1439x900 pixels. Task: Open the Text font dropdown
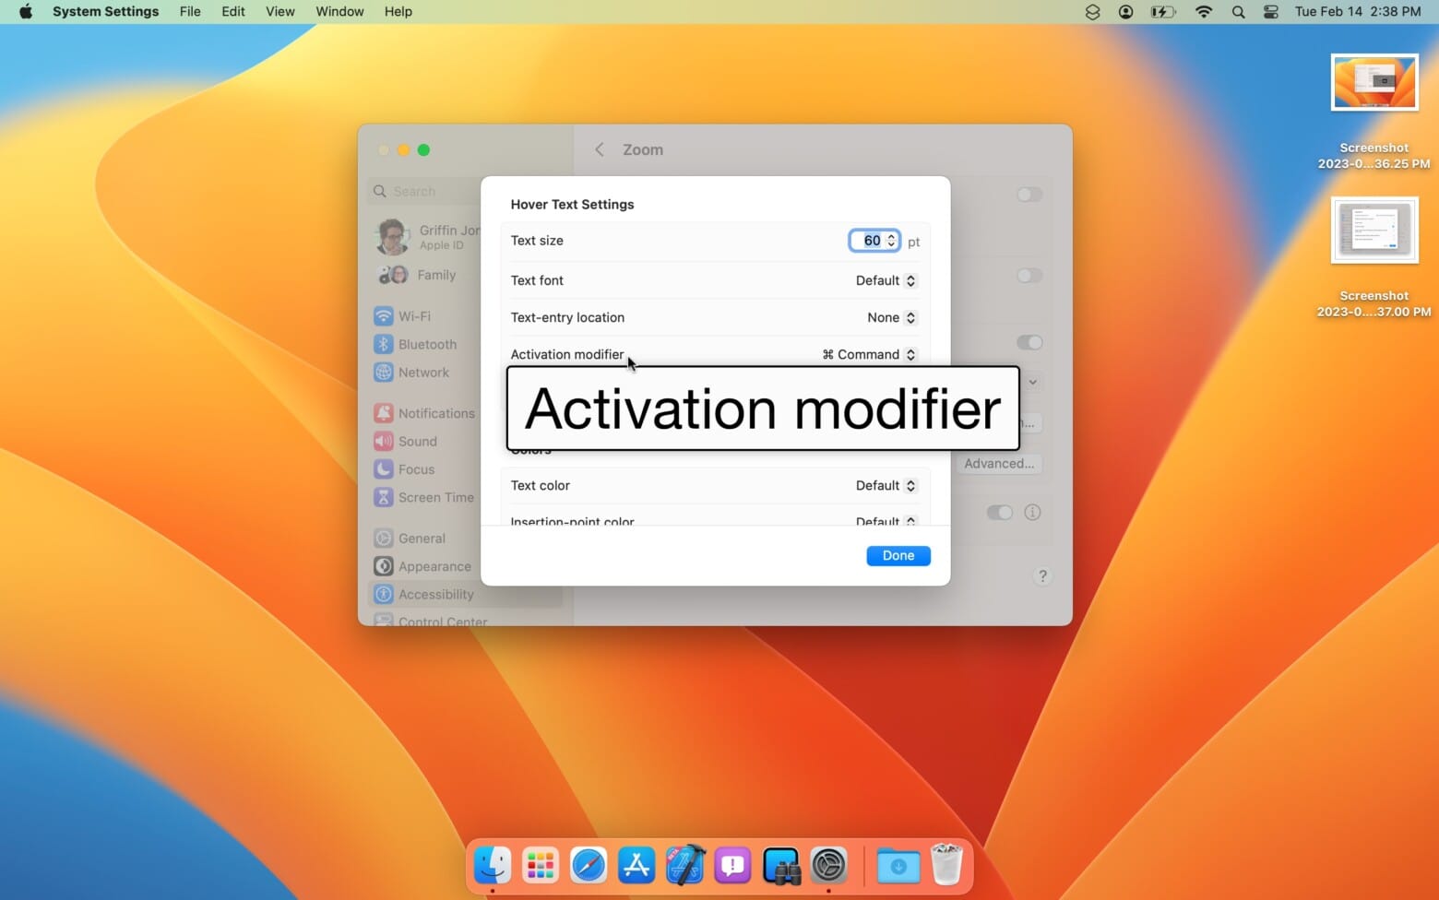pos(884,280)
